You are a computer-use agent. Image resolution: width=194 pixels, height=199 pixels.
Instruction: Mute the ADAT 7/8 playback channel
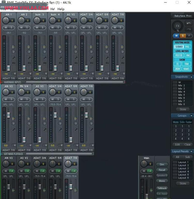click(x=84, y=99)
